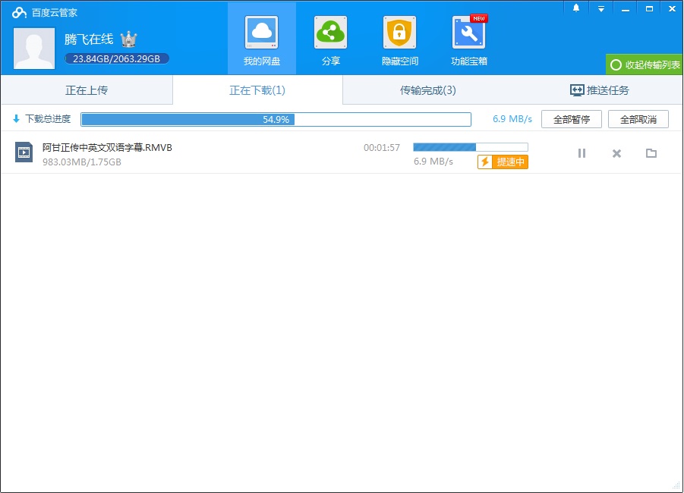Open the title bar dropdown menu arrow
This screenshot has width=684, height=493.
coord(600,8)
